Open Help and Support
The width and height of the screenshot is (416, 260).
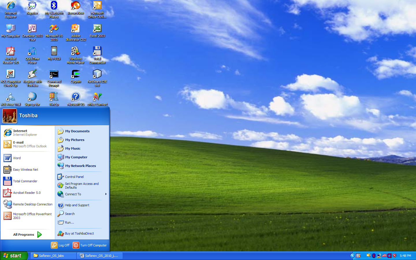[x=82, y=205]
